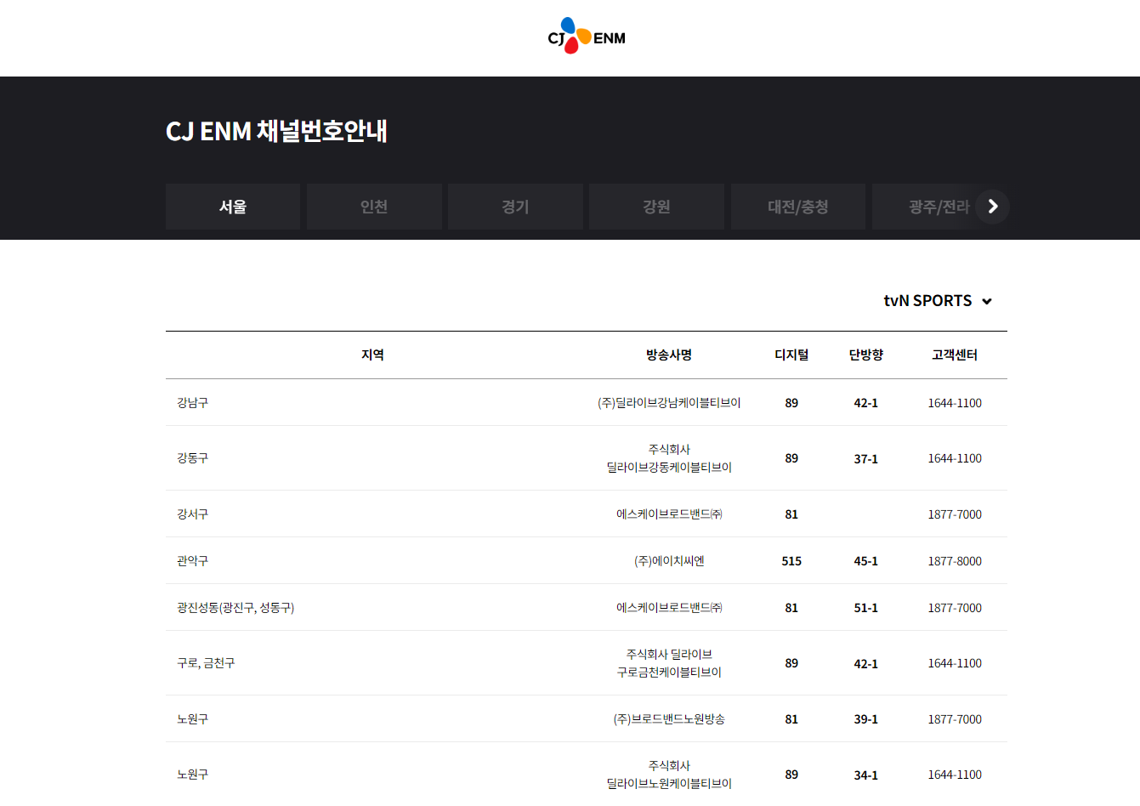Click phone number 1877-7000 in 강서구 row
The image size is (1140, 806).
click(x=955, y=514)
